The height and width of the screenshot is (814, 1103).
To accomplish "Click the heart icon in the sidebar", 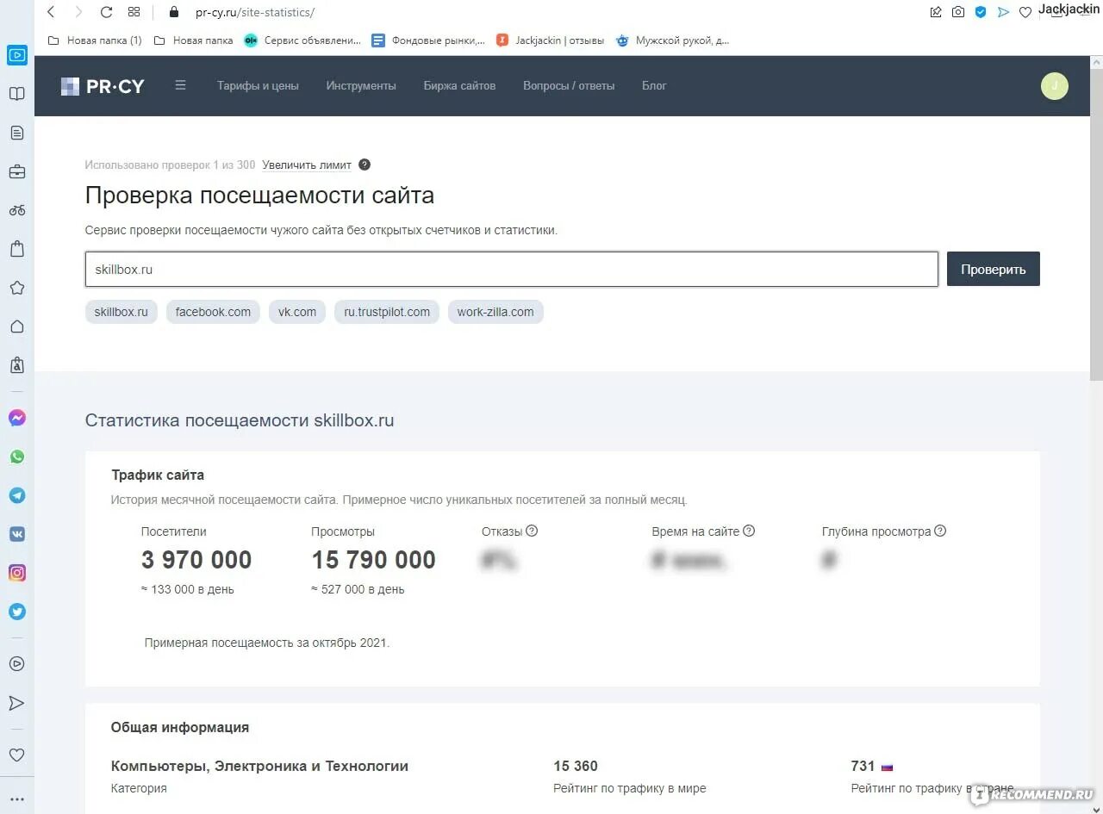I will [16, 755].
